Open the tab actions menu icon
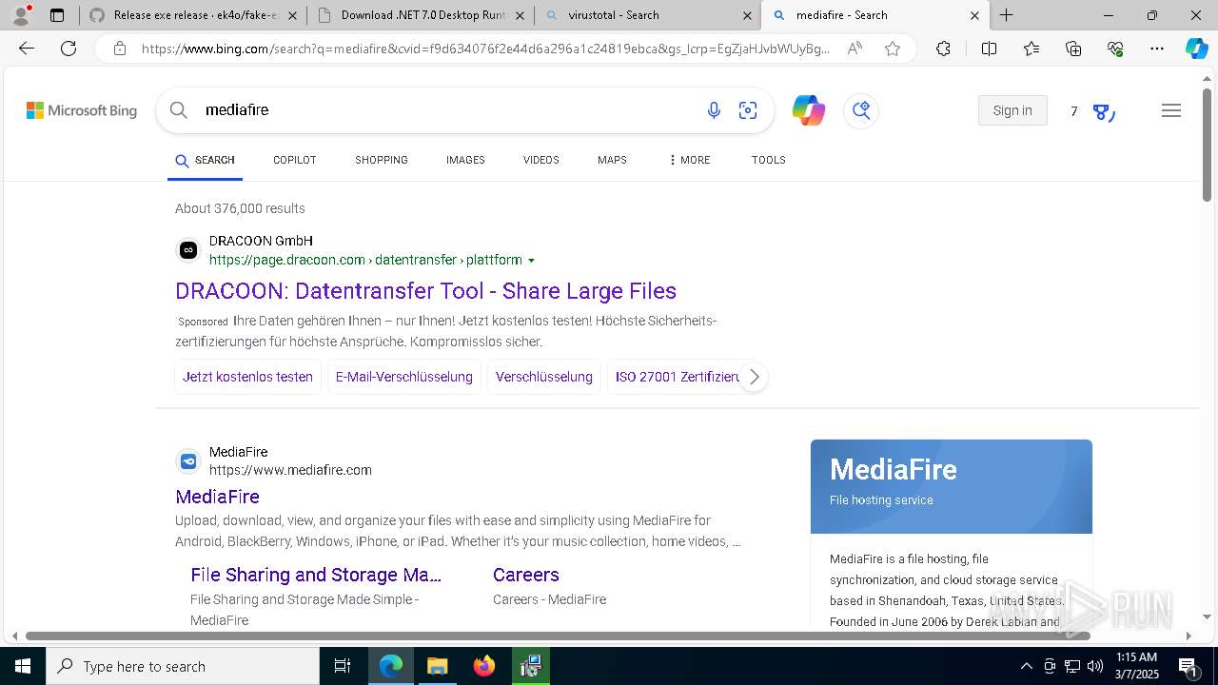The image size is (1218, 685). pyautogui.click(x=57, y=15)
